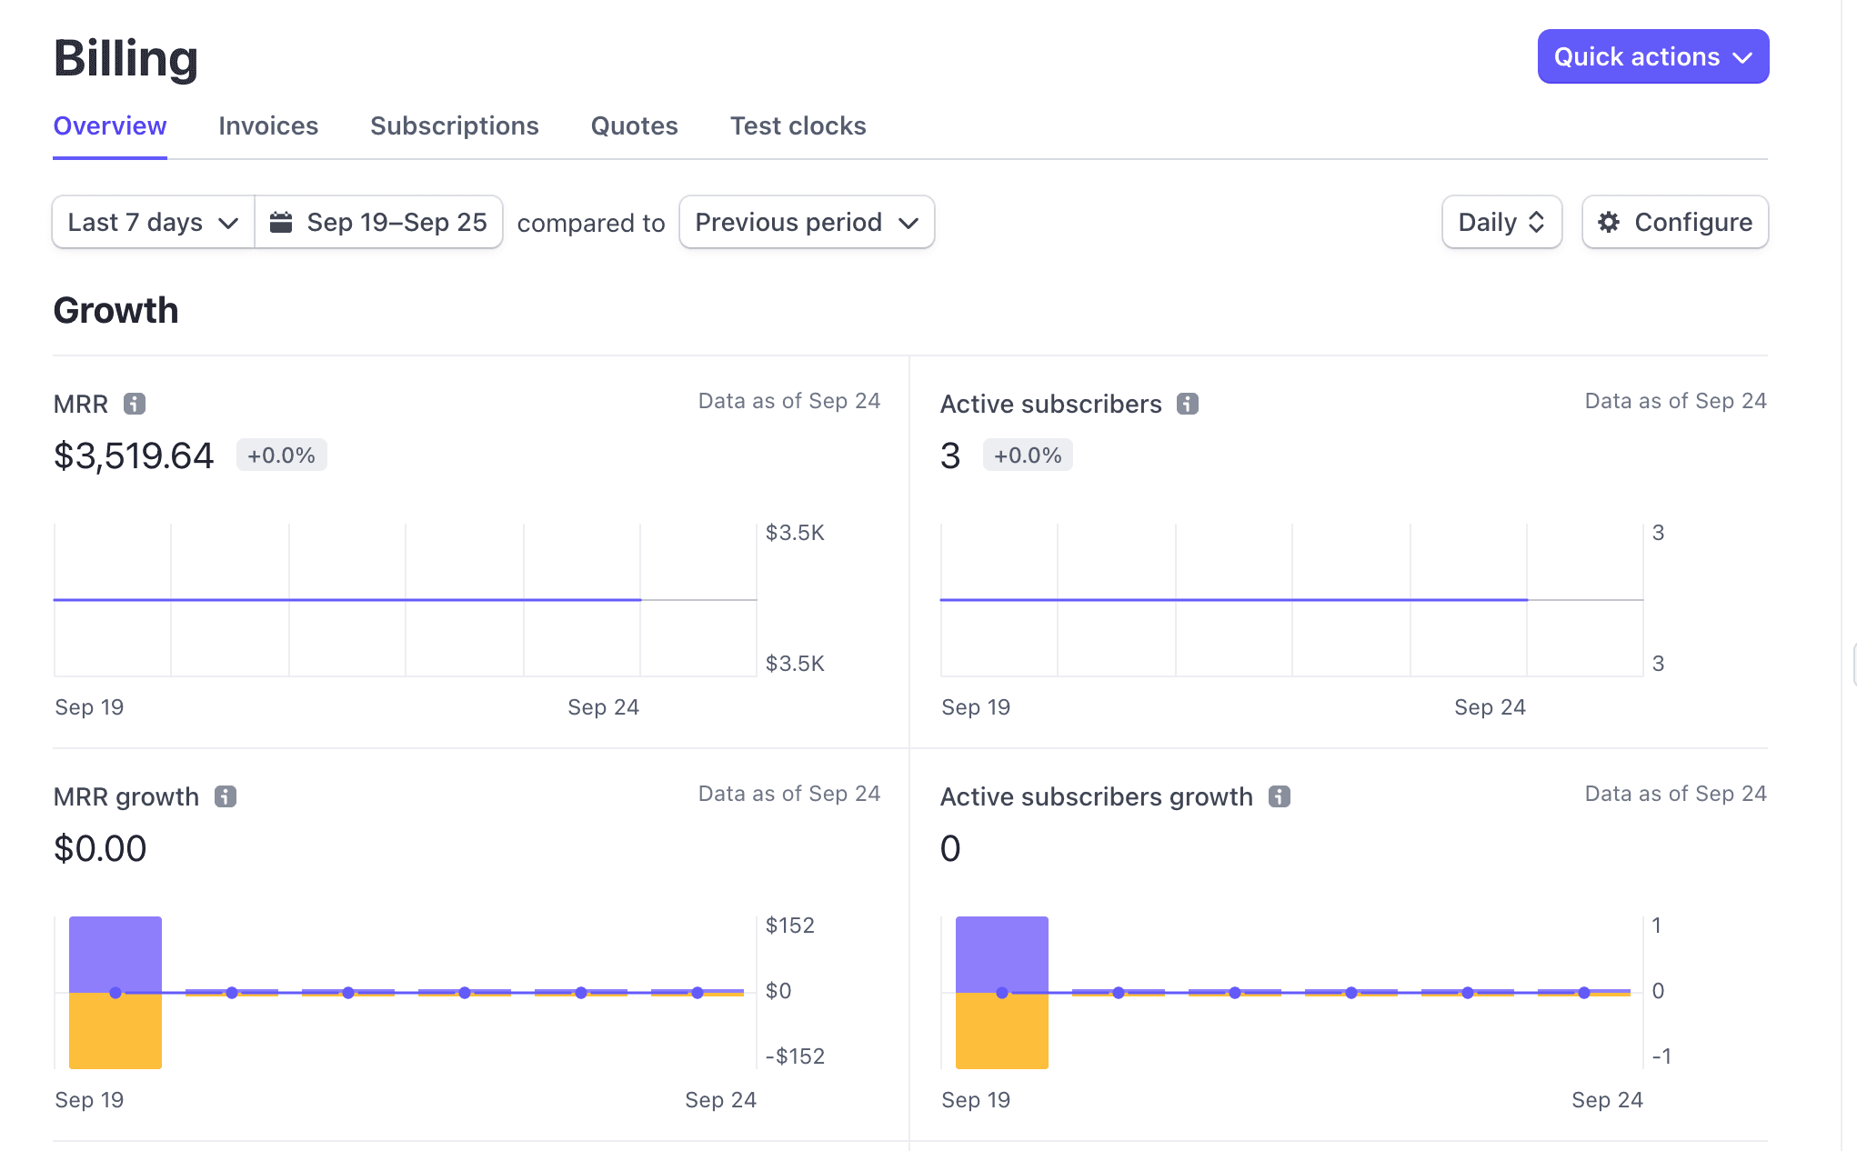Expand the Previous period dropdown
This screenshot has width=1857, height=1151.
pyautogui.click(x=807, y=222)
